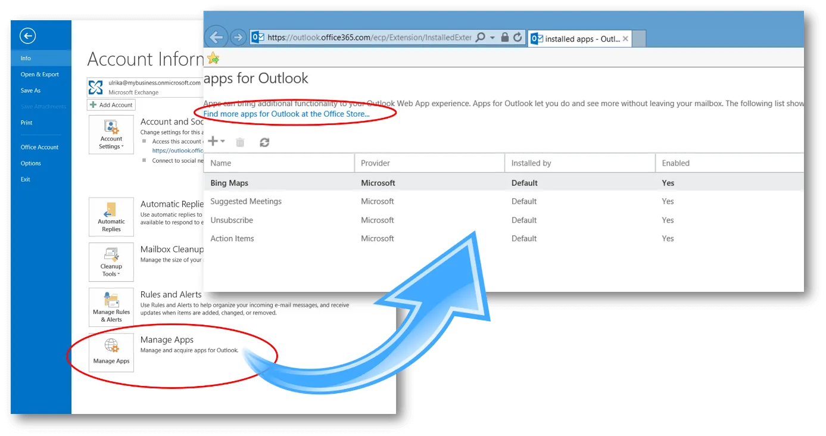The width and height of the screenshot is (826, 436).
Task: Sort by the Provider column header
Action: point(429,163)
